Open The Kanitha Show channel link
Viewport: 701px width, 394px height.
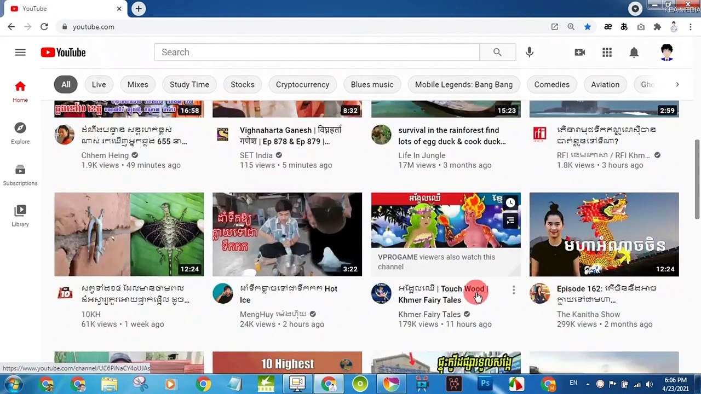tap(589, 315)
